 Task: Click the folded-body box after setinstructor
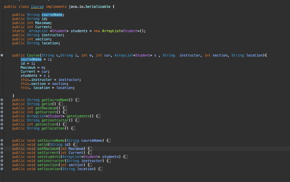(x=109, y=161)
